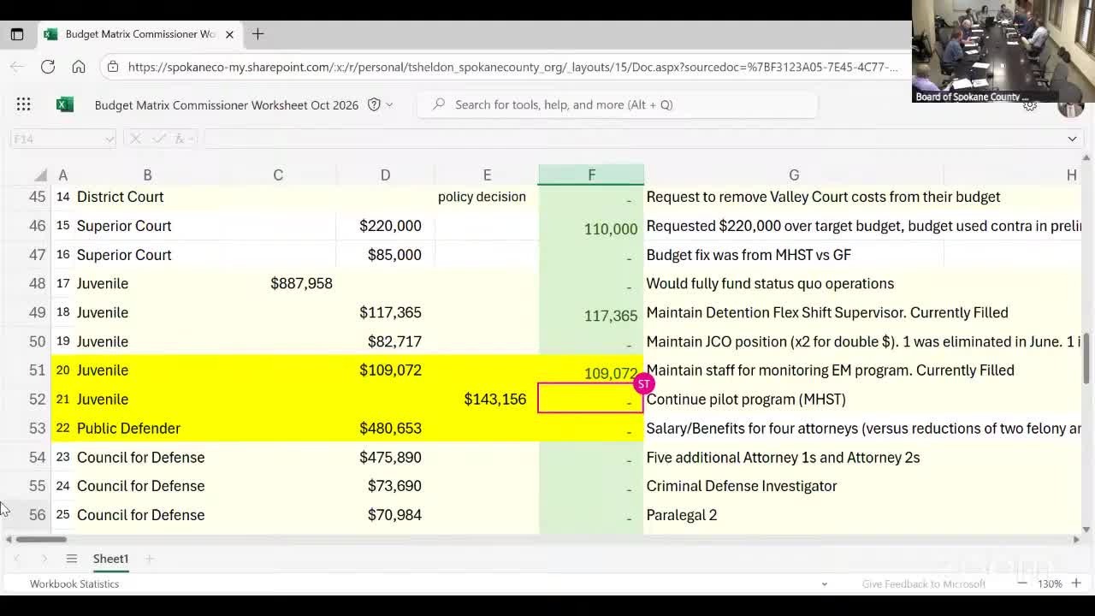Open a new browser tab
Screen dimensions: 1095x616
257,34
